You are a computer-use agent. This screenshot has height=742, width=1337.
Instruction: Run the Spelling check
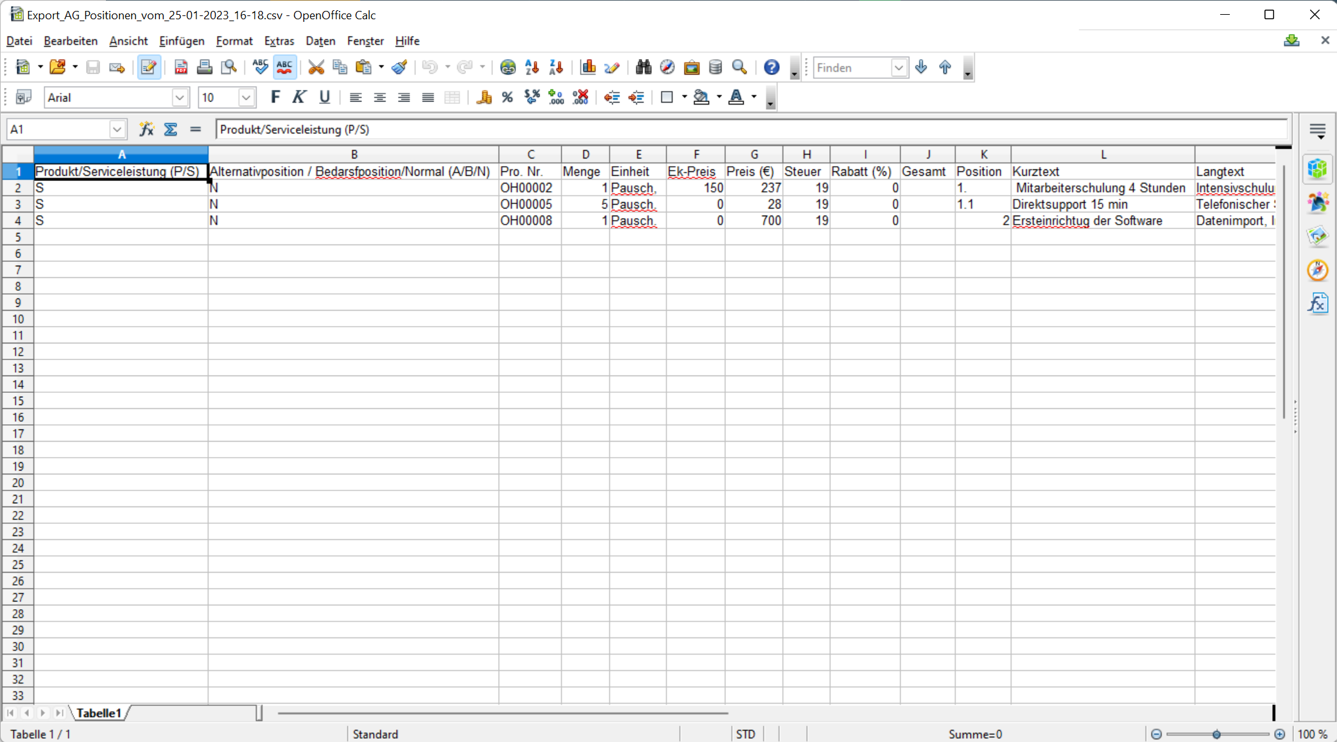point(260,67)
